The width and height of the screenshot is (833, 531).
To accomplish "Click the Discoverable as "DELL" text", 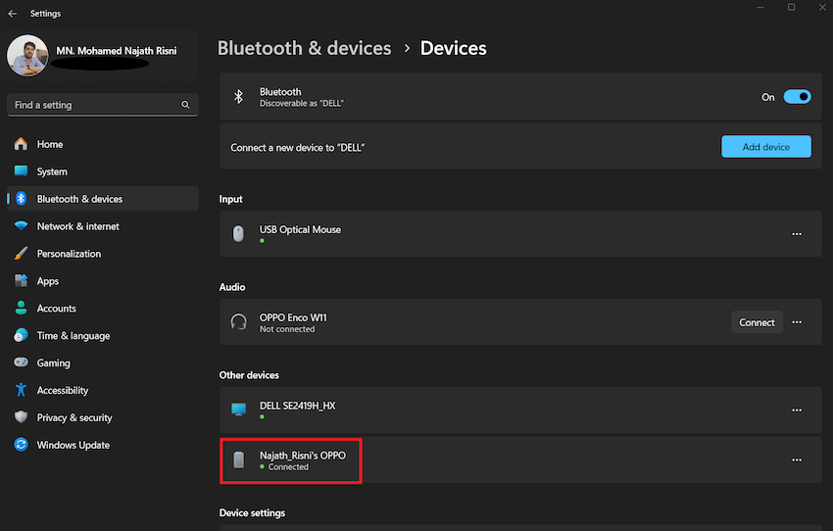I will click(x=301, y=104).
